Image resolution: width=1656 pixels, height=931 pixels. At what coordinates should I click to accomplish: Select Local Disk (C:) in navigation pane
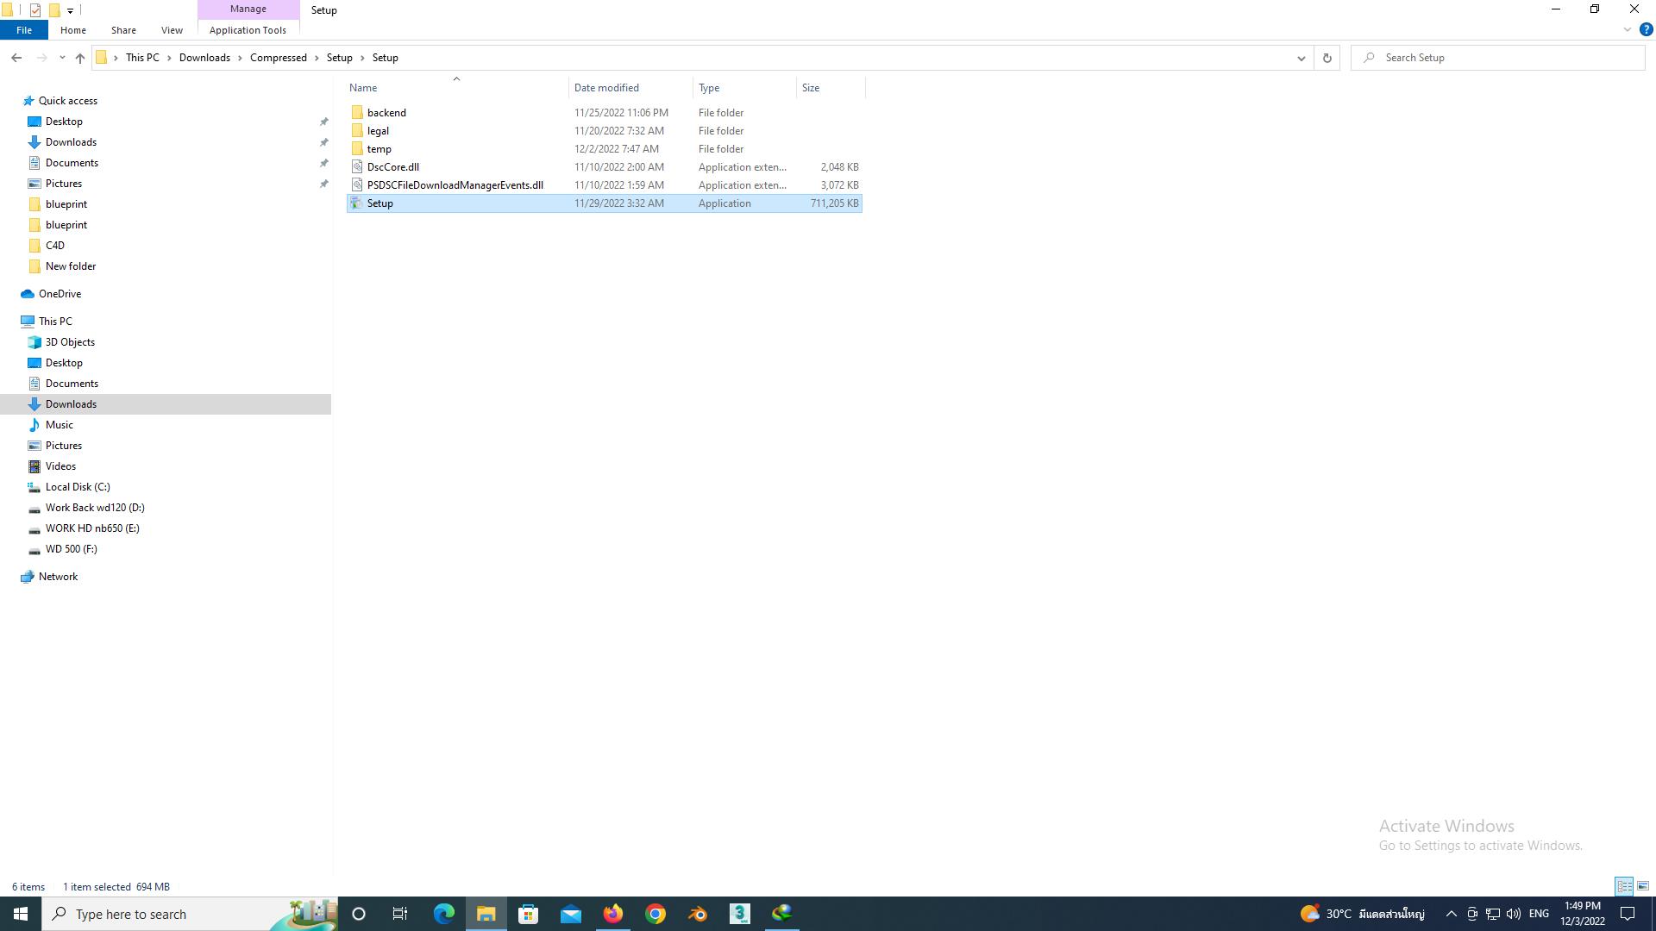[x=78, y=487]
